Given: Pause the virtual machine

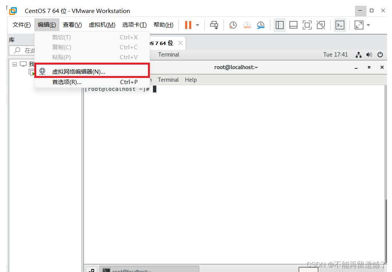Looking at the screenshot, I should pos(188,25).
